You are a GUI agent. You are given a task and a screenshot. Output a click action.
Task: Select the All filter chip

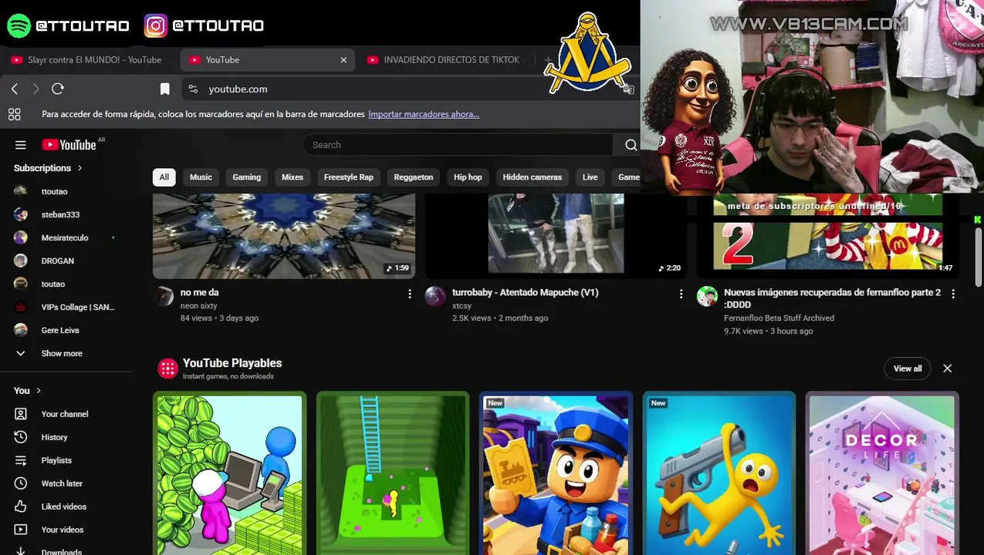point(164,177)
